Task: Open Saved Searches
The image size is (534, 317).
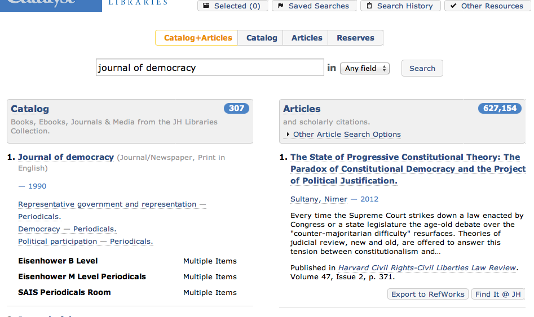Action: 314,6
